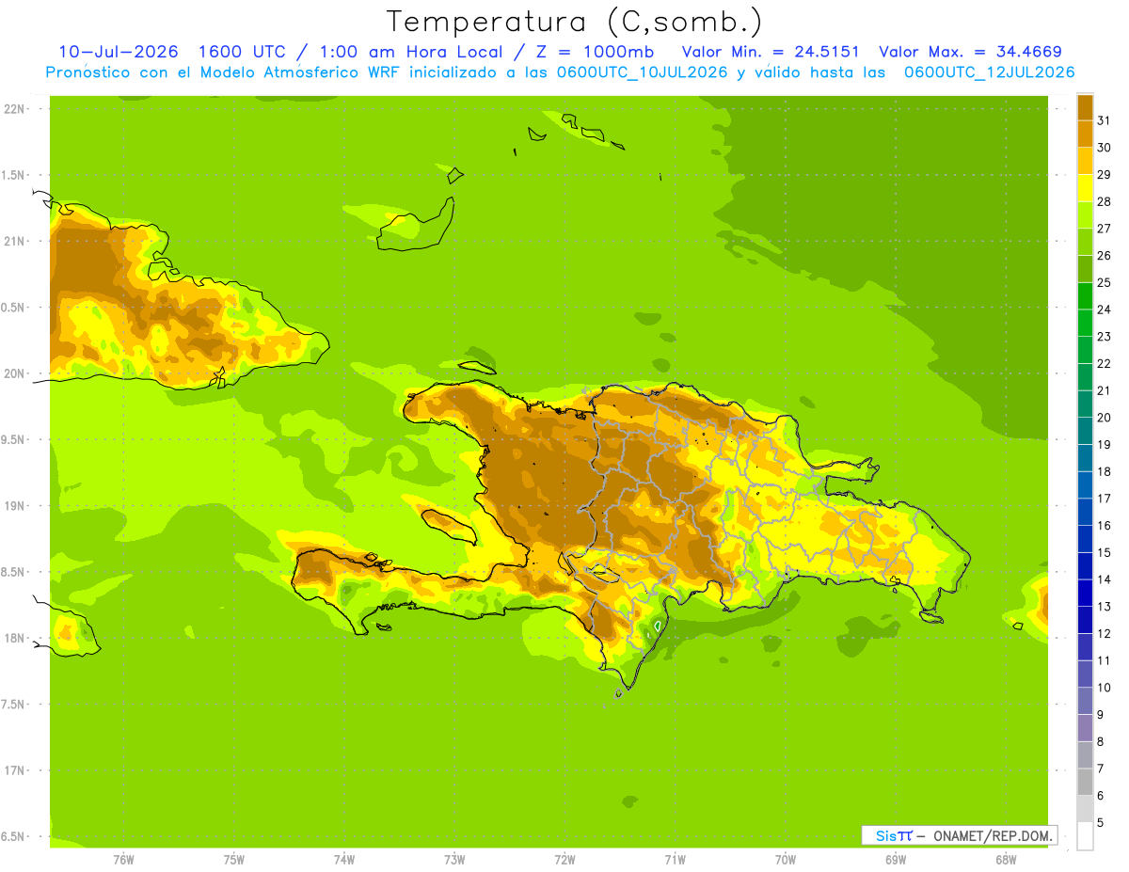Click the 18N latitude axis label
The image size is (1129, 872).
click(15, 638)
